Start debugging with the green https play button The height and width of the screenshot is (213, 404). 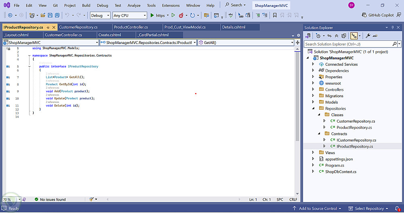[152, 15]
